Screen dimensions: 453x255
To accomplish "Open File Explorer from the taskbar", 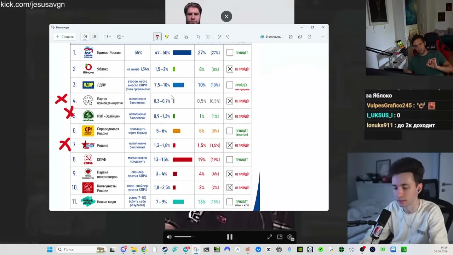I will 134,250.
